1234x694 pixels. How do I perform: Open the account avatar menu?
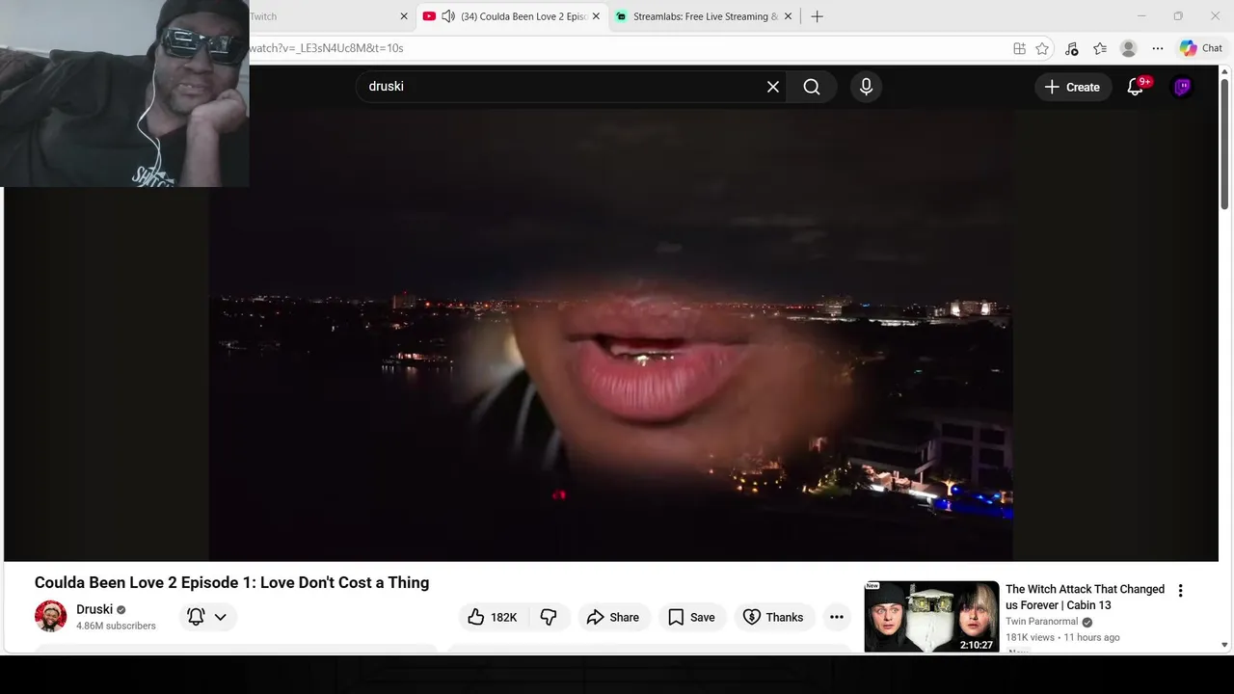pyautogui.click(x=1183, y=87)
